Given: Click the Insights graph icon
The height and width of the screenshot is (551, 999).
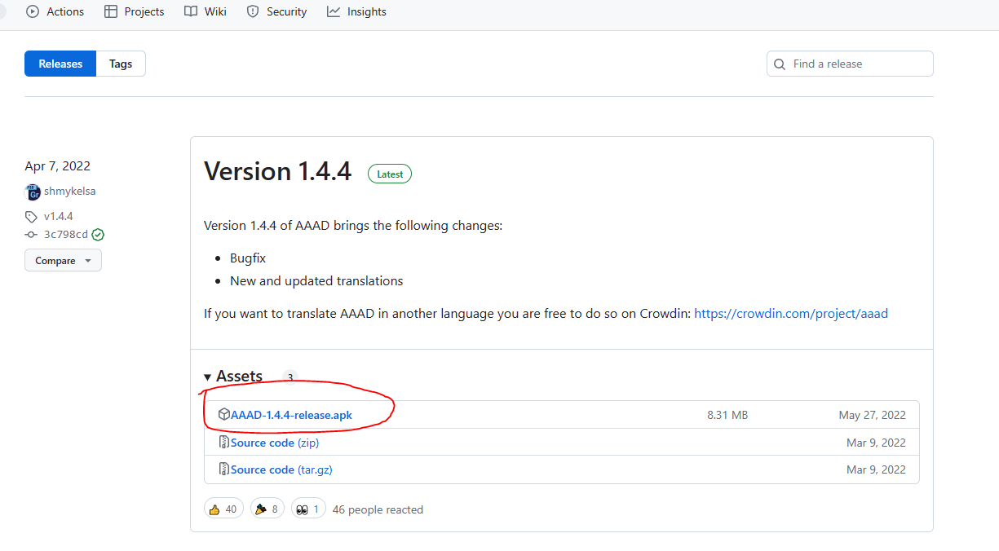Looking at the screenshot, I should [x=334, y=11].
